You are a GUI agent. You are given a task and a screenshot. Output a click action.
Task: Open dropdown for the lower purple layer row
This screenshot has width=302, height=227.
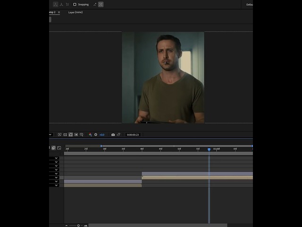coord(56,182)
